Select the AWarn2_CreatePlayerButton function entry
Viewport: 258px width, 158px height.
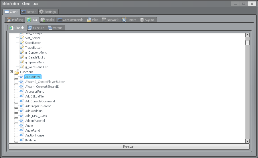(x=45, y=82)
